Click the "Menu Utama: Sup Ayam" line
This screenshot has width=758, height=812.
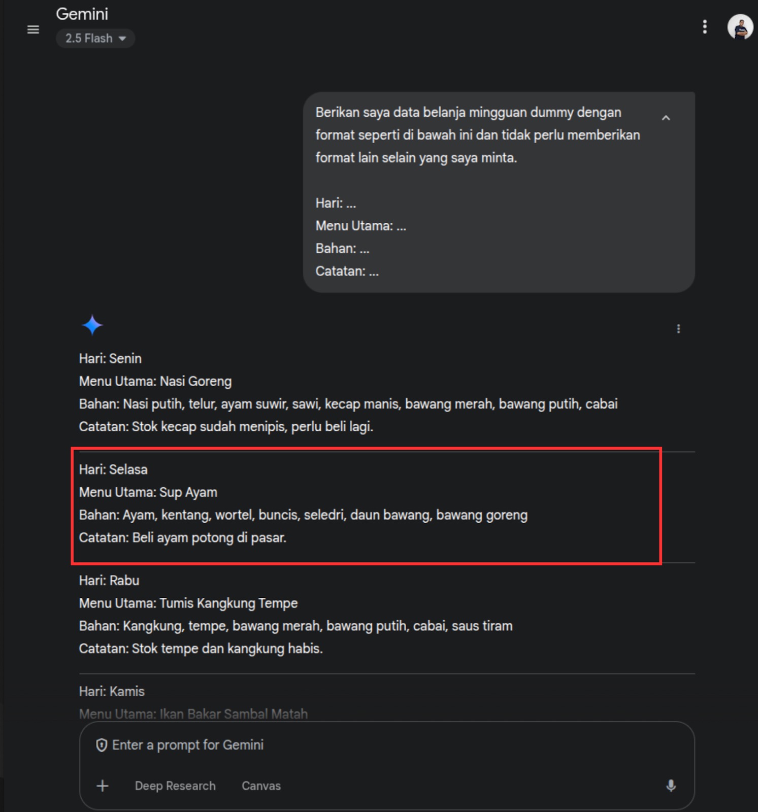click(x=148, y=492)
